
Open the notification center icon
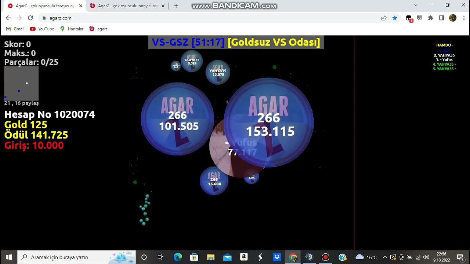tap(460, 257)
